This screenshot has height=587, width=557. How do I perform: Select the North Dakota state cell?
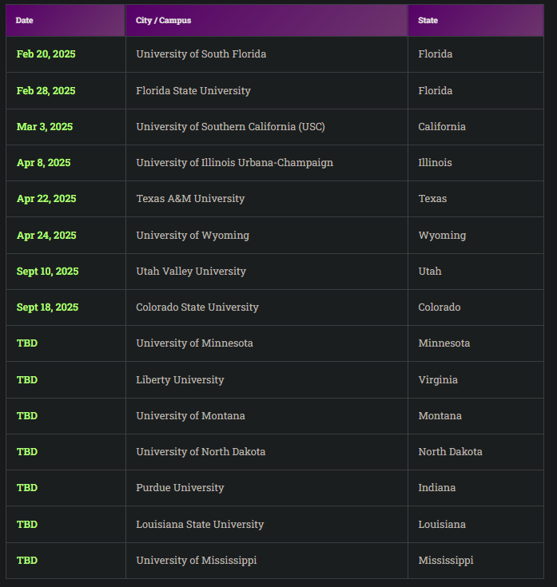coord(450,451)
